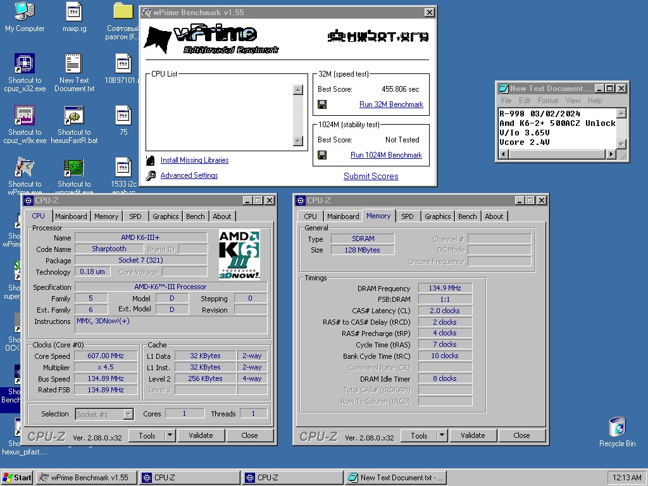Click the floppy save icon under 32M test

point(322,104)
